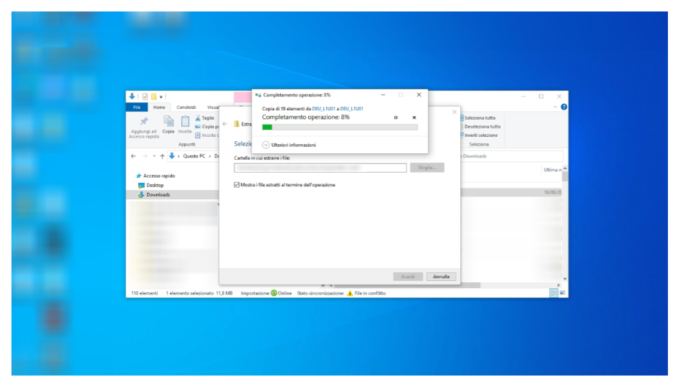Click the extraction folder path field
Viewport: 688px width, 387px height.
320,168
